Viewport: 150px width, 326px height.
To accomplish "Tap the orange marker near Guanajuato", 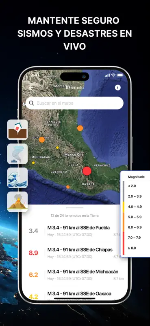I will pos(42,140).
